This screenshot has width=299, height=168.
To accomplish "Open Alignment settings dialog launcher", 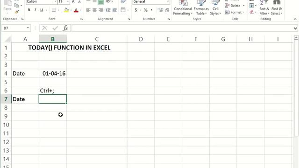I will [x=129, y=19].
